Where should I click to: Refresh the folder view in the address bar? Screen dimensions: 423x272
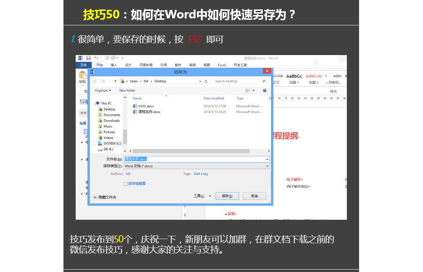206,81
